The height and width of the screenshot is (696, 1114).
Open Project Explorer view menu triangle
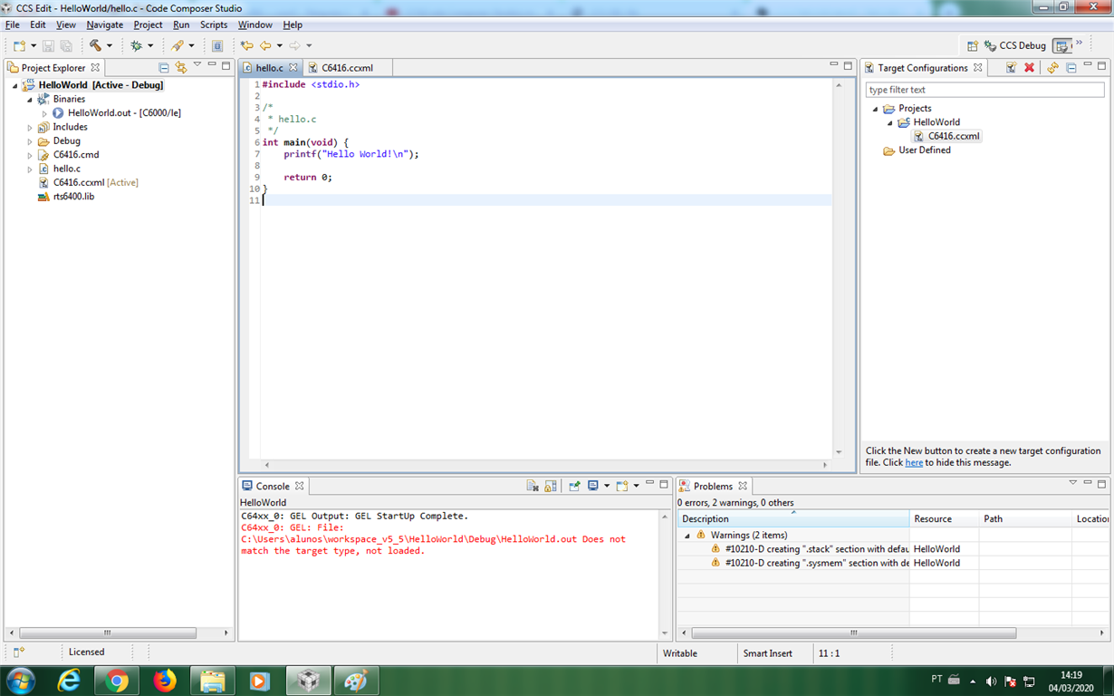point(197,65)
